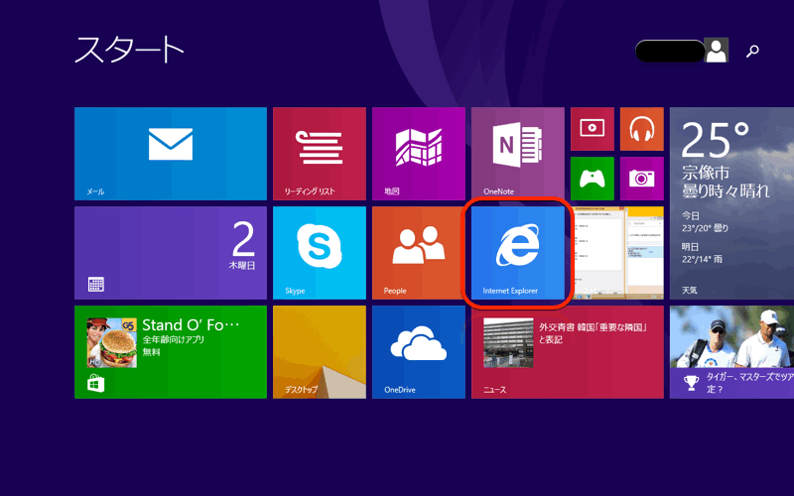Open the People tile

tap(418, 253)
